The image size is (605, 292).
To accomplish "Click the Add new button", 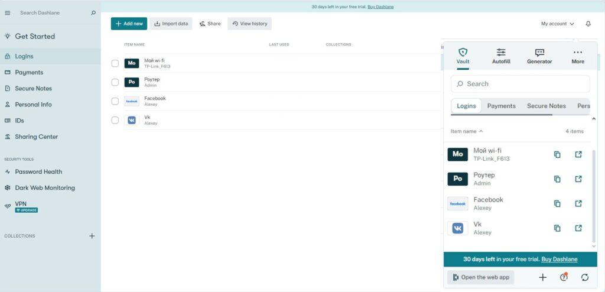I will [x=129, y=24].
